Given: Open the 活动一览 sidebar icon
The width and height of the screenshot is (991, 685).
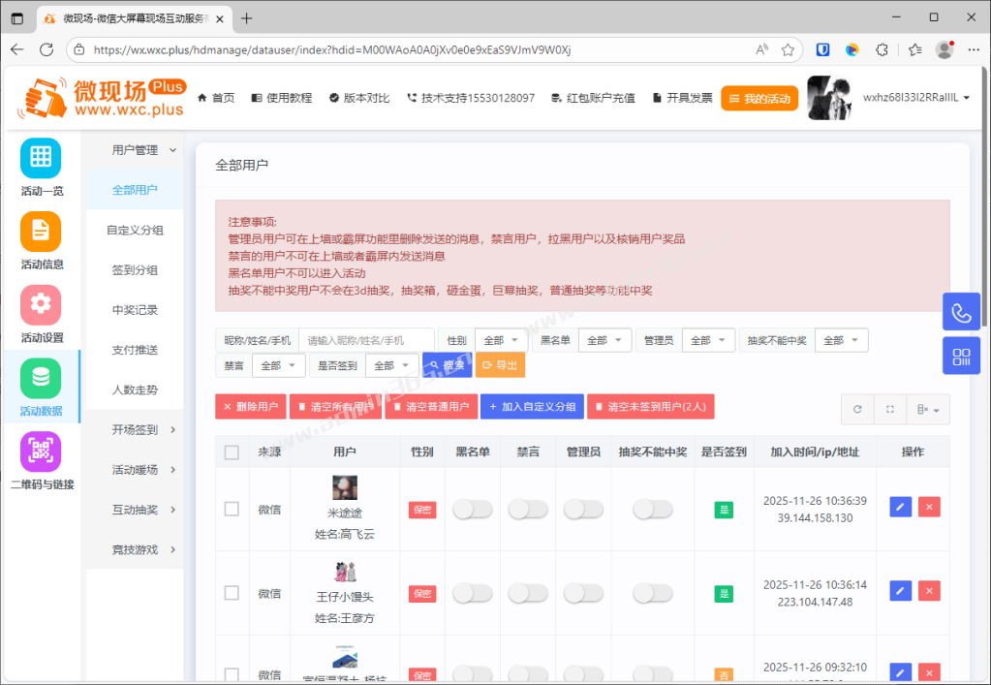Looking at the screenshot, I should pyautogui.click(x=40, y=157).
